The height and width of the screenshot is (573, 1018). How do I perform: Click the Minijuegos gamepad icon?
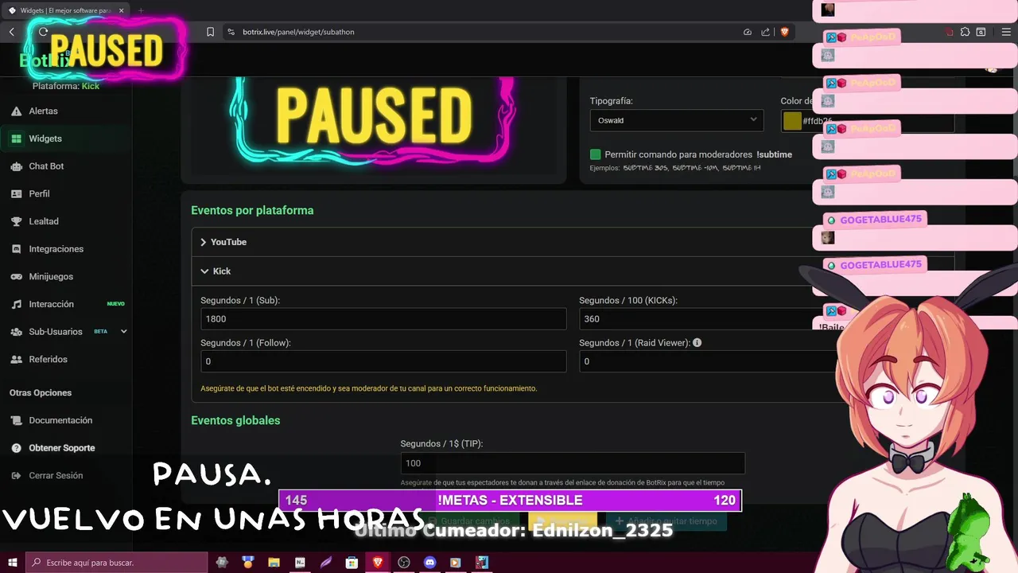[16, 276]
